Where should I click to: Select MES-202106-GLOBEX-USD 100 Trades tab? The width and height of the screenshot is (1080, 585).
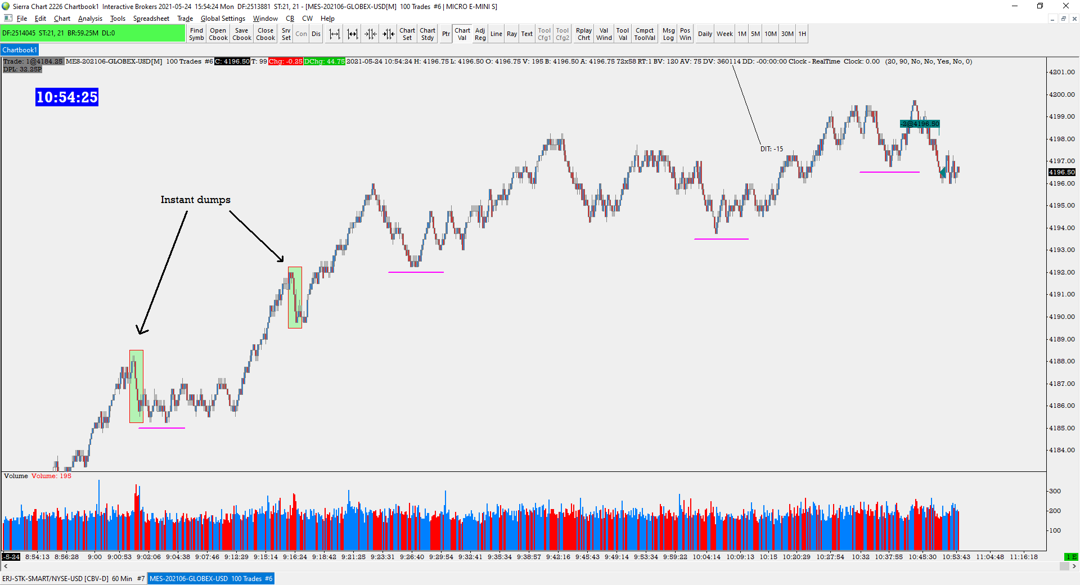pos(211,578)
